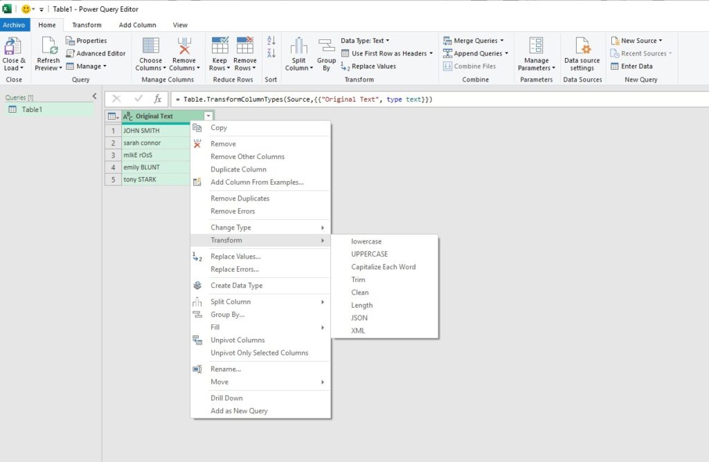
Task: Open Merge Queries
Action: 474,40
